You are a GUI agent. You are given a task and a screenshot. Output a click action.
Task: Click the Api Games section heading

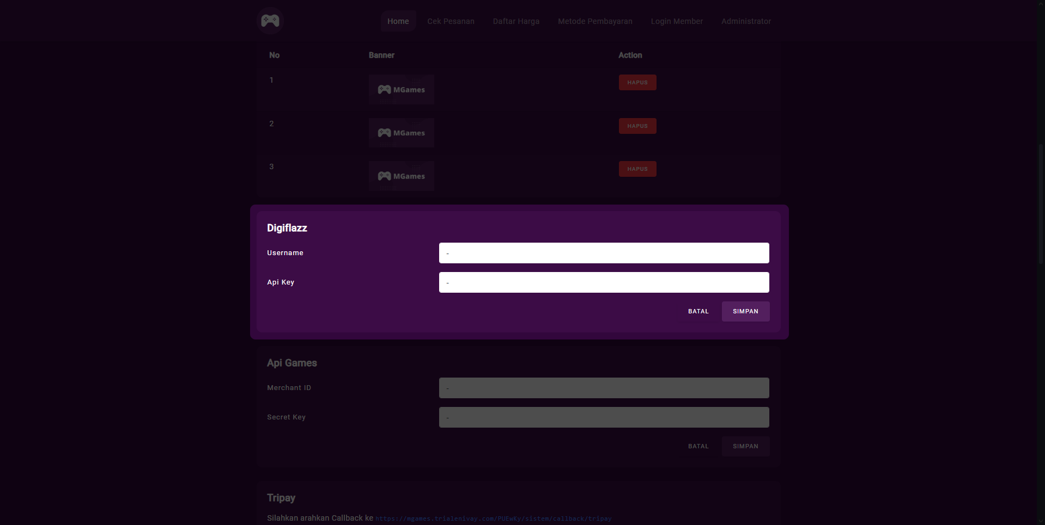292,363
